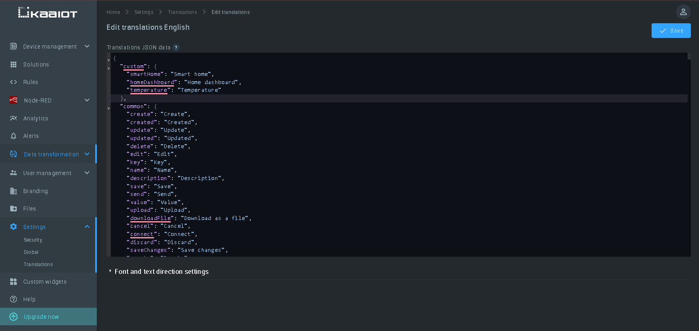Click the Alerts bell icon
Viewport: 699px width, 331px height.
click(x=13, y=136)
